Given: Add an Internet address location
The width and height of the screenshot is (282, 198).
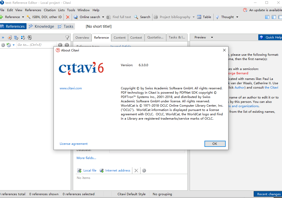Looking at the screenshot, I should click(115, 171).
